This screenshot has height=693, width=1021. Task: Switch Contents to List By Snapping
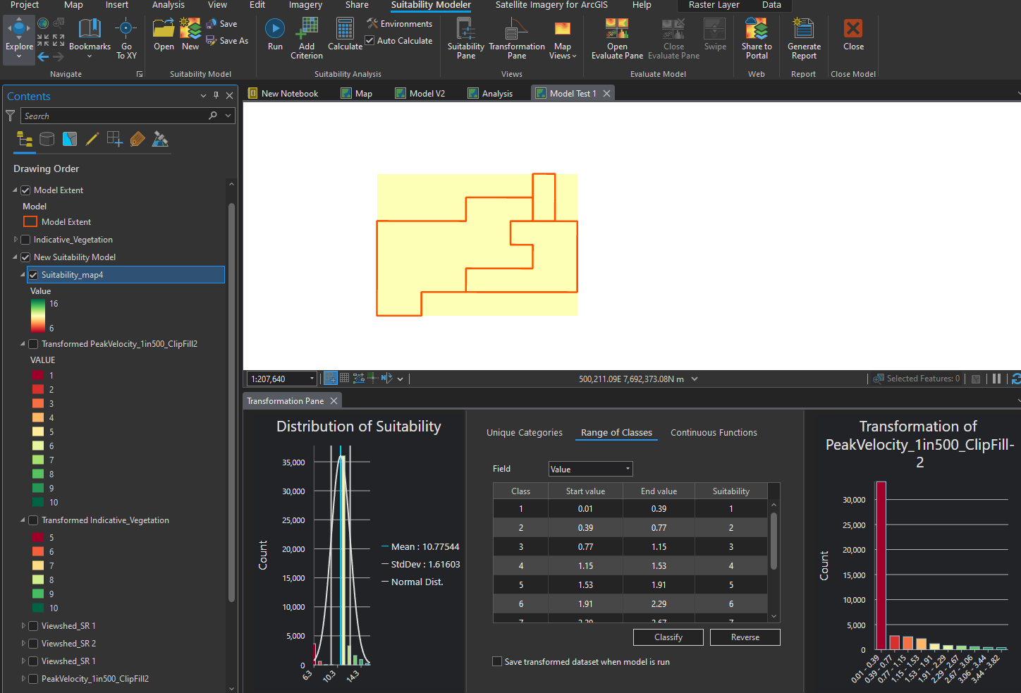(x=115, y=139)
